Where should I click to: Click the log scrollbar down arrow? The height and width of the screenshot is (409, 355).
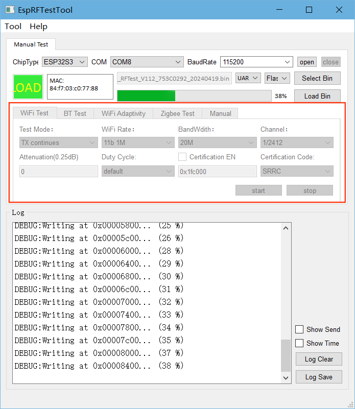pos(286,378)
